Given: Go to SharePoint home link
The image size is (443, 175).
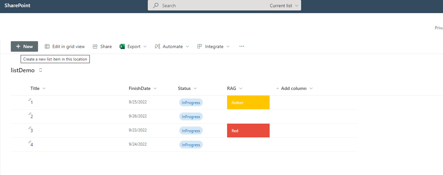Looking at the screenshot, I should [17, 6].
